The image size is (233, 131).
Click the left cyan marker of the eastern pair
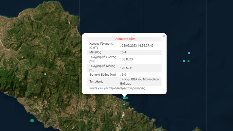[184, 61]
